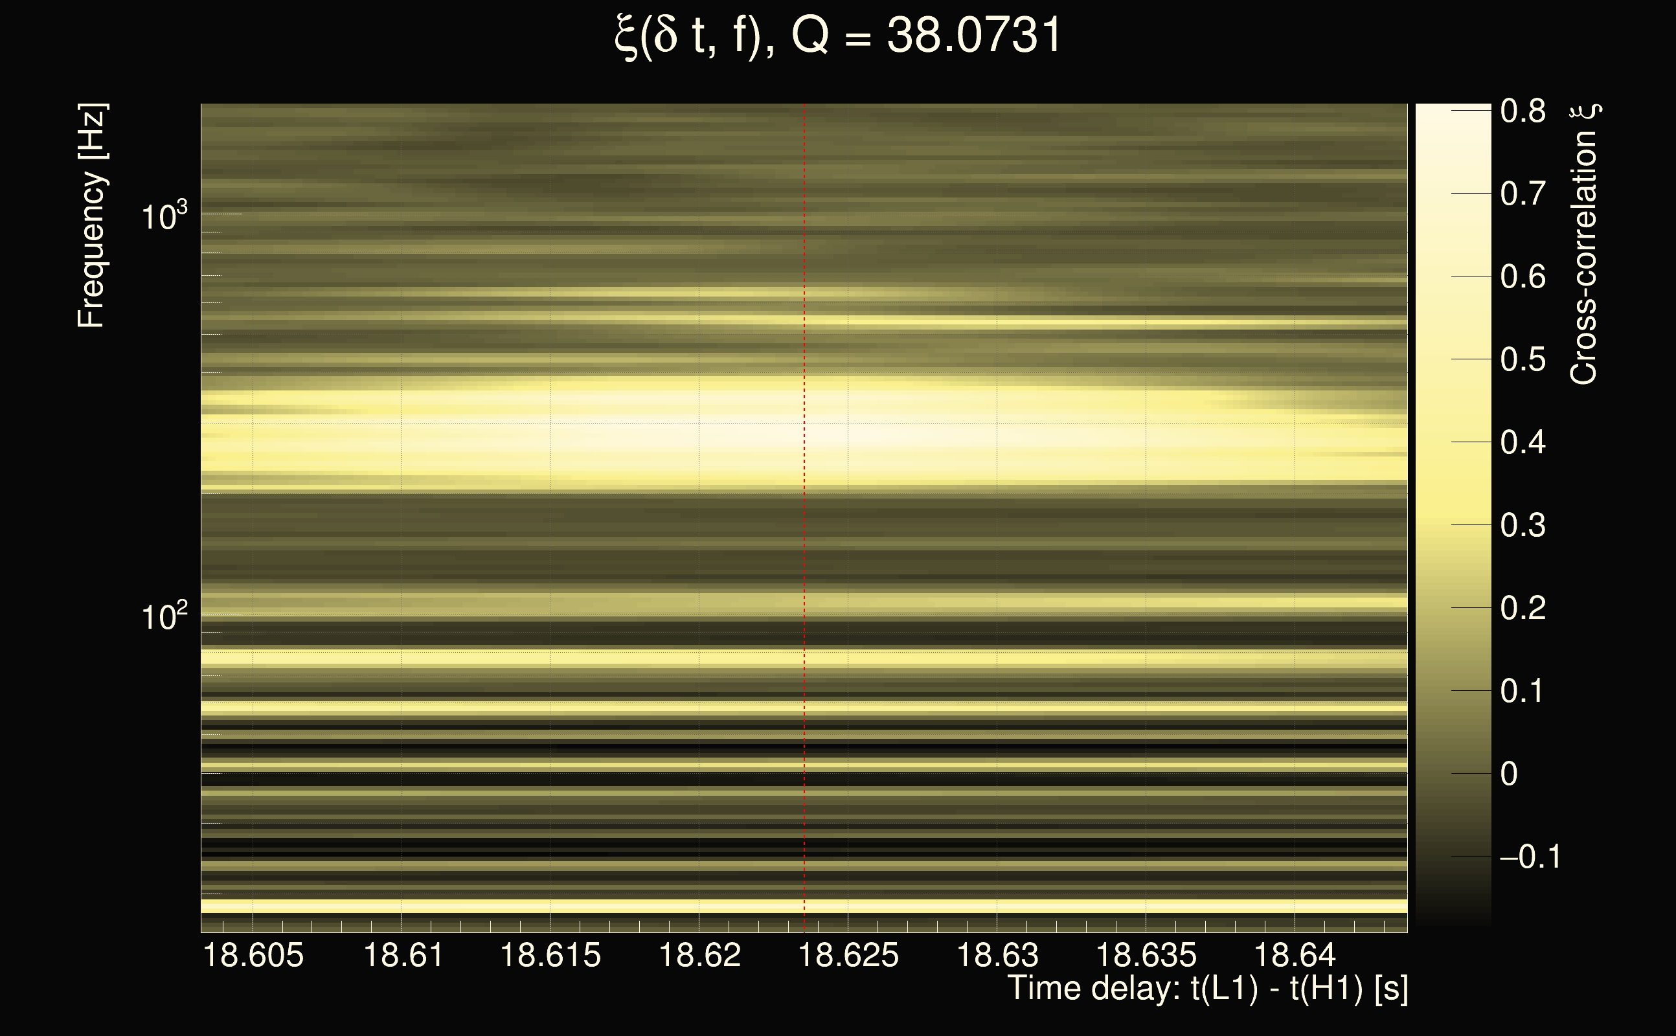Click the Time delay t(L1) - t(H1) axis label
This screenshot has width=1676, height=1036.
pyautogui.click(x=1207, y=989)
